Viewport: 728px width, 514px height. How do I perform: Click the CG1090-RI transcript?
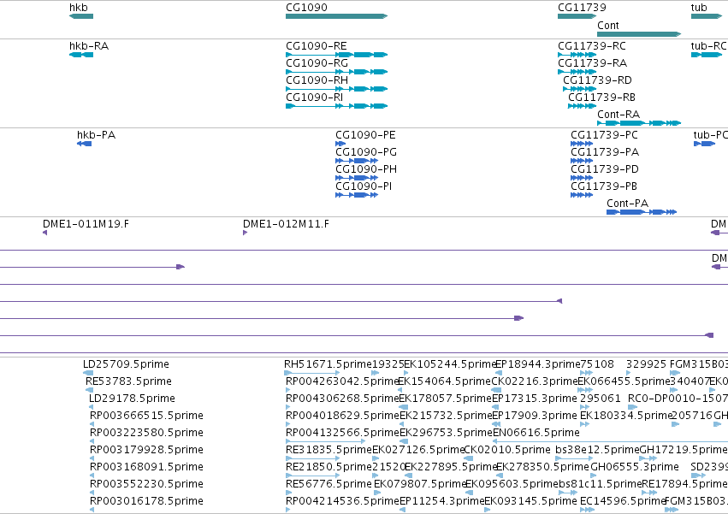coord(336,106)
